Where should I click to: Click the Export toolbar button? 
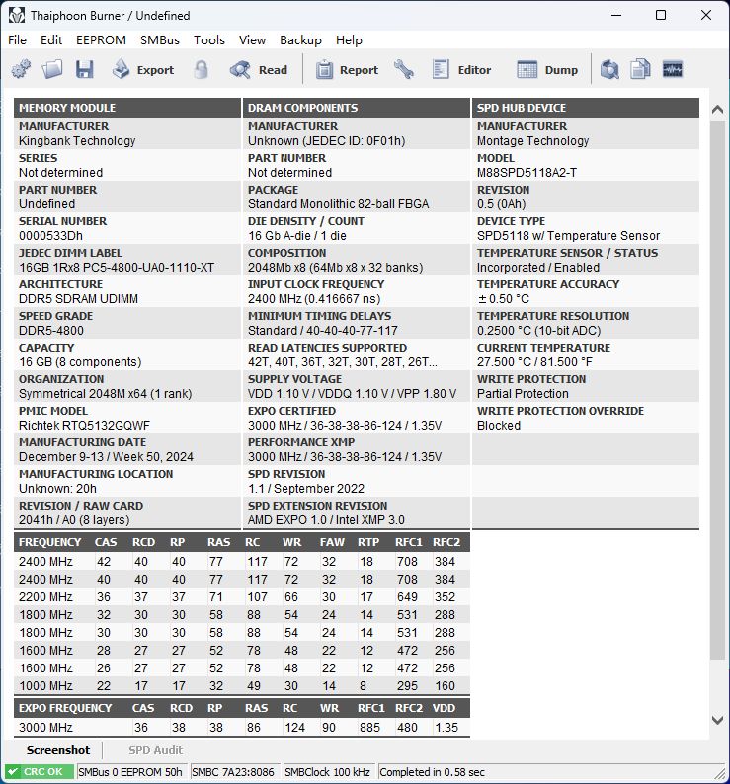tap(142, 69)
